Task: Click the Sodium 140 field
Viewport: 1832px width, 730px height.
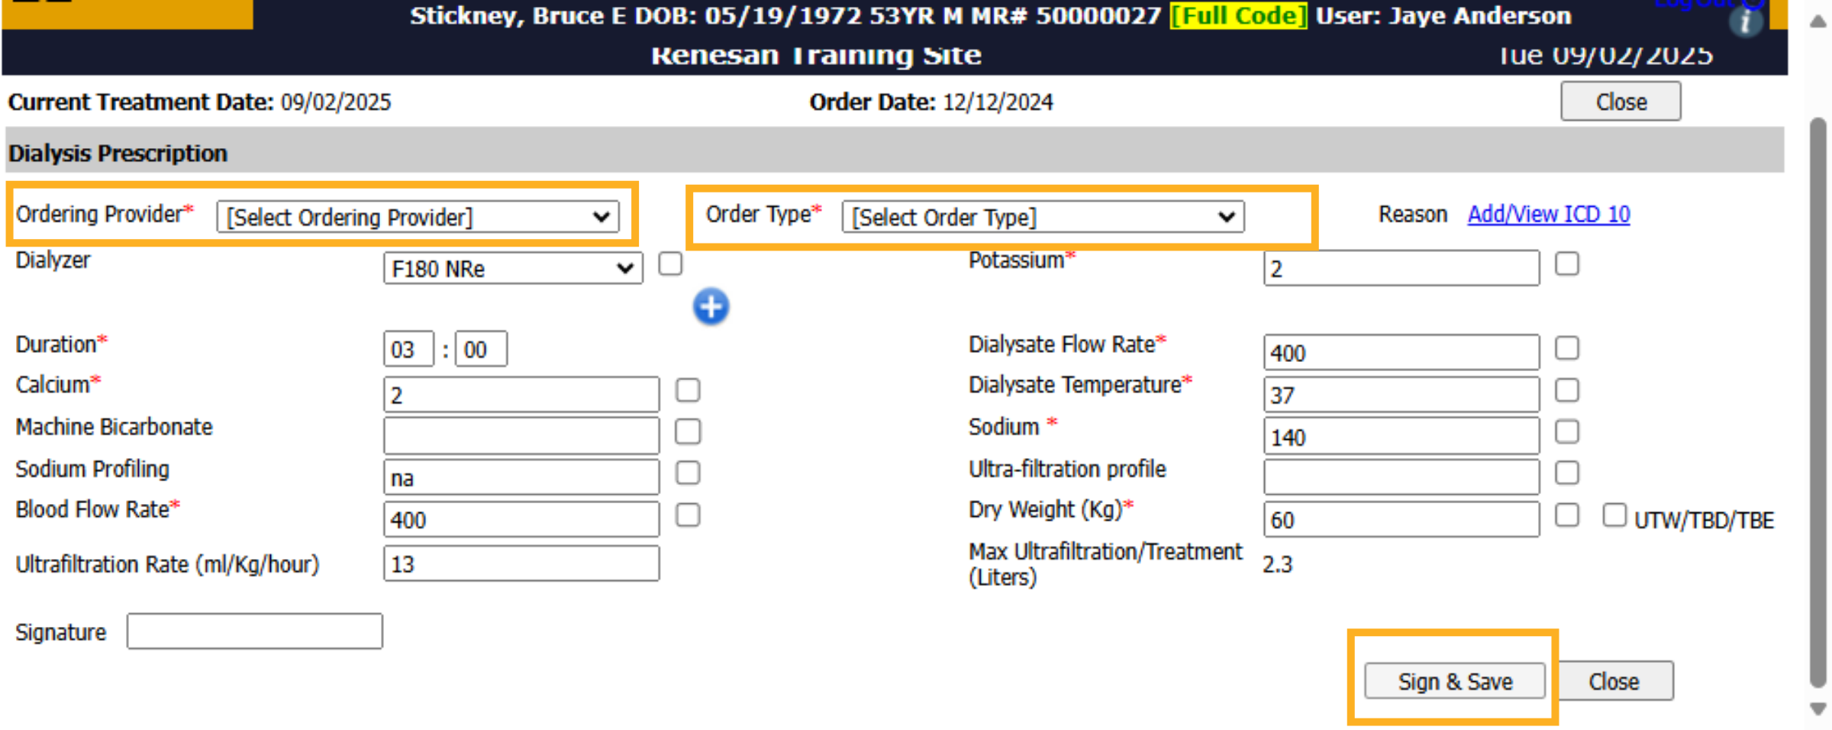Action: 1401,437
